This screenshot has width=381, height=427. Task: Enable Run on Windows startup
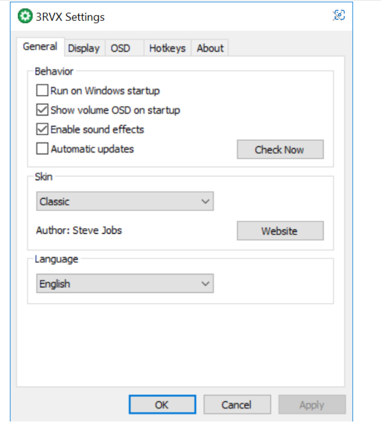pos(42,90)
